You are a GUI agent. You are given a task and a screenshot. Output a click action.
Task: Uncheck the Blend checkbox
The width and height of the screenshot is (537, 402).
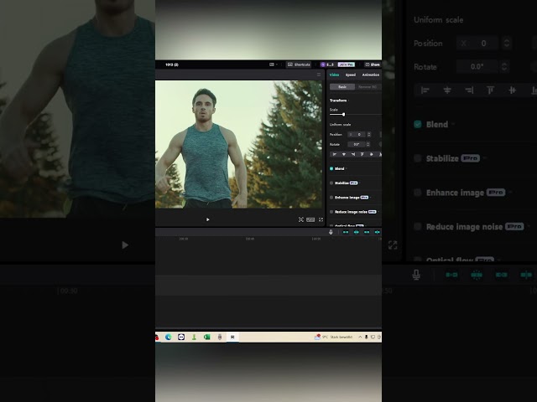(x=331, y=168)
